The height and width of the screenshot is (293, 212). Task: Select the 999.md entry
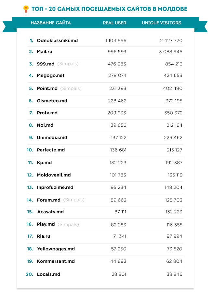[x=46, y=64]
